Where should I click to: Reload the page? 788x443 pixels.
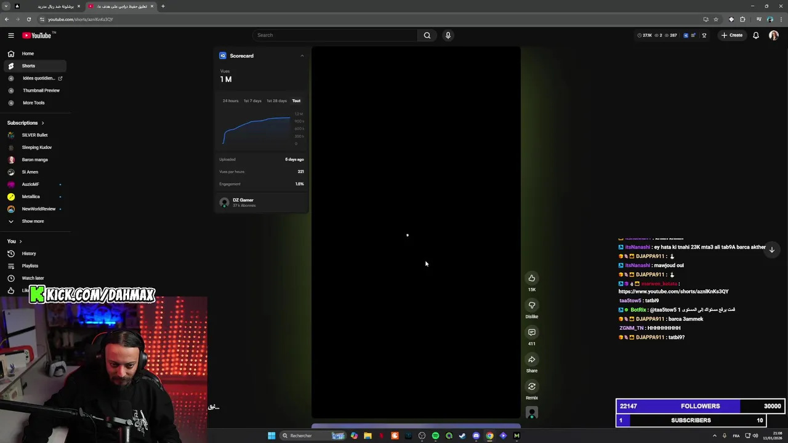tap(28, 19)
